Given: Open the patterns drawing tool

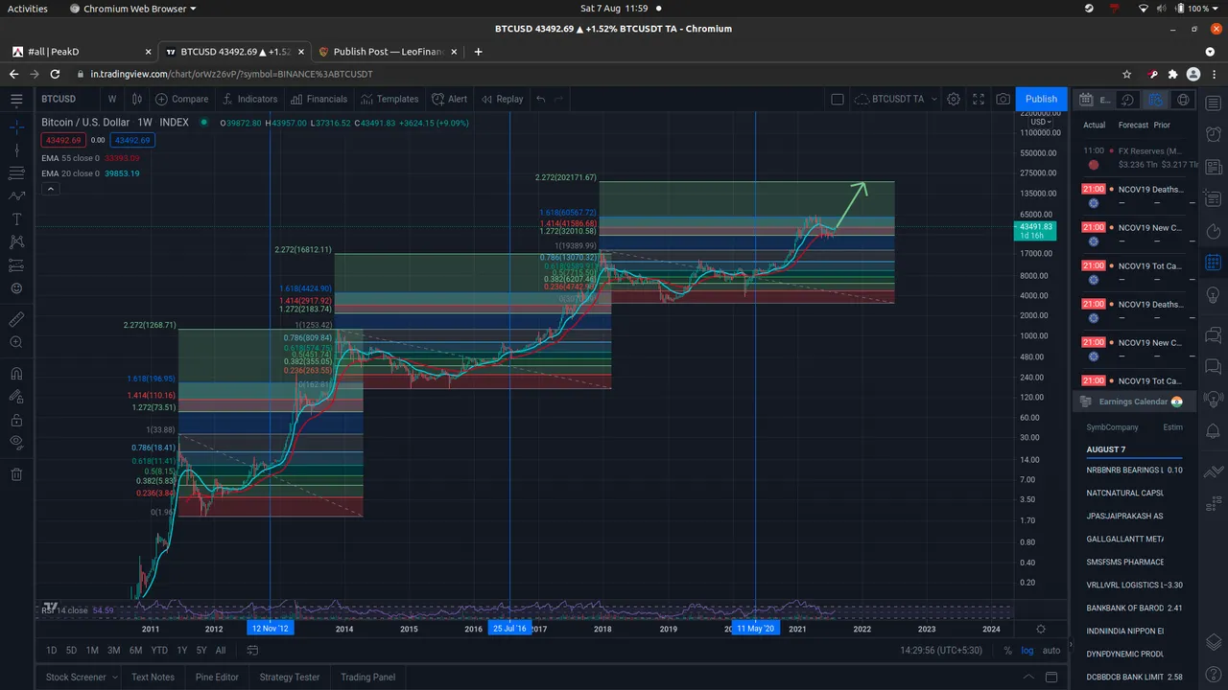Looking at the screenshot, I should 16,242.
